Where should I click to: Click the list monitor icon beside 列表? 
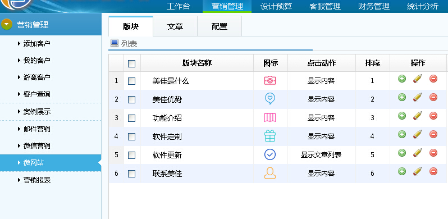pos(115,43)
